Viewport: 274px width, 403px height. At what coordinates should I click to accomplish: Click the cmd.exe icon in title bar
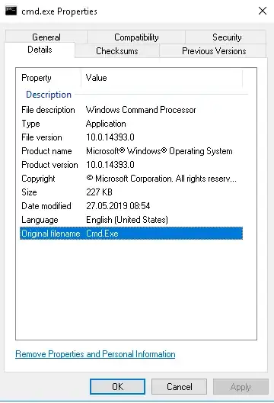click(x=11, y=11)
